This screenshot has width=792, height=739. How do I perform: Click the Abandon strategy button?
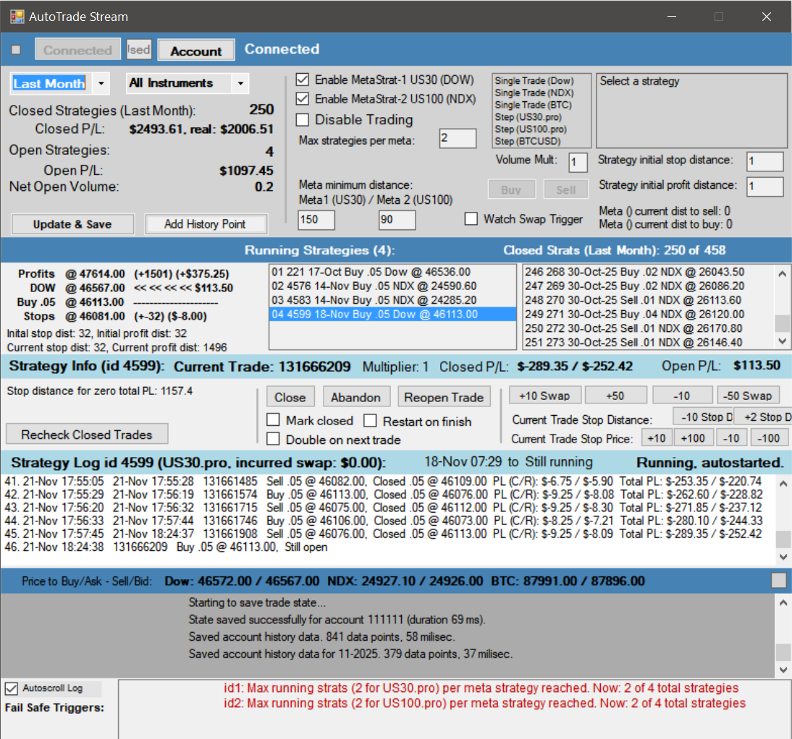coord(355,397)
